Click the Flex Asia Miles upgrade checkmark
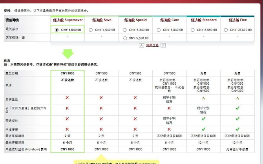Image resolution: width=263 pixels, height=164 pixels. point(237,108)
